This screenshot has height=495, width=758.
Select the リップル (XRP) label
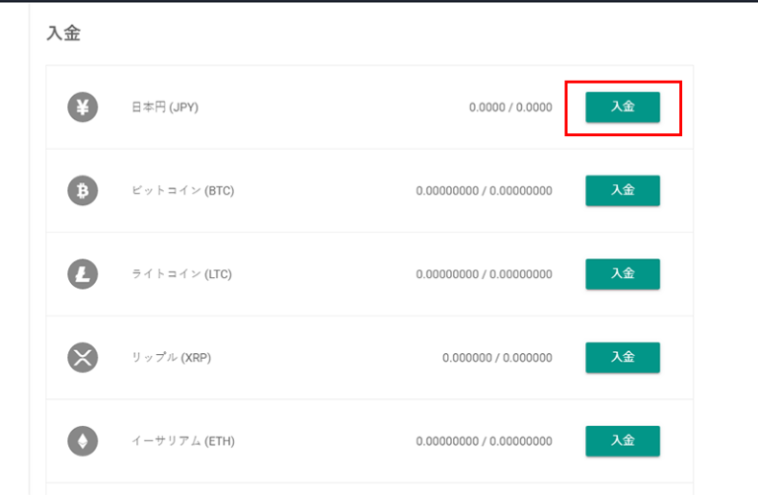click(x=172, y=358)
